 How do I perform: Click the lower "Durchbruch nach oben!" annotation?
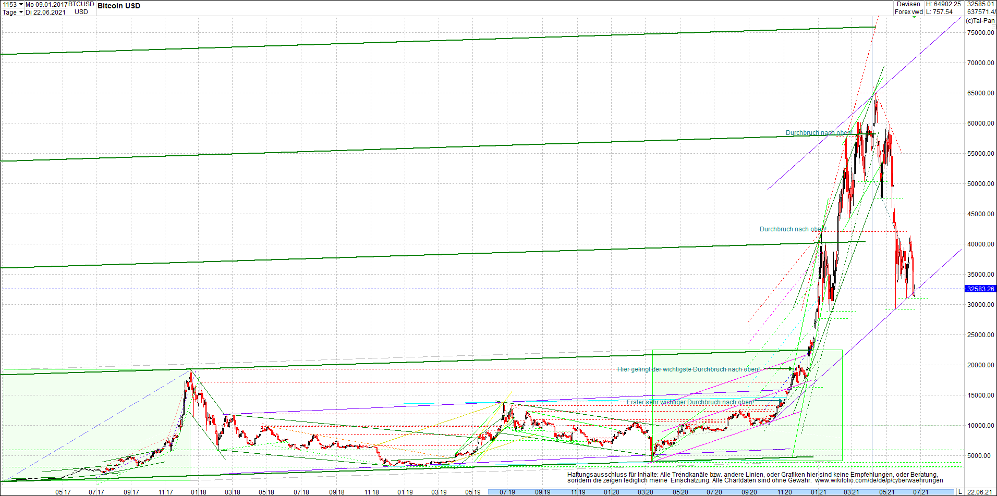[793, 229]
